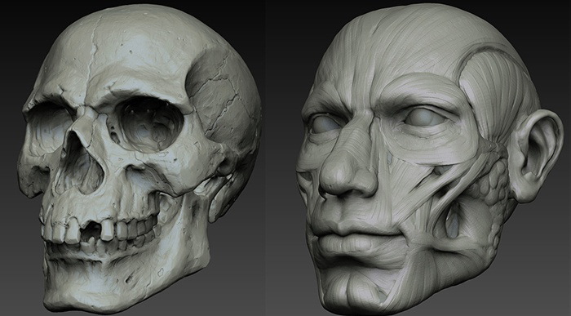Click the skull's large open eye socket

click(148, 125)
